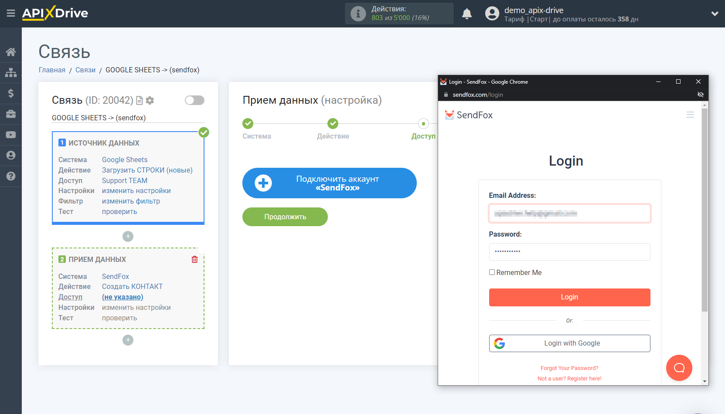Click the orange Login button
Image resolution: width=725 pixels, height=414 pixels.
coord(569,297)
